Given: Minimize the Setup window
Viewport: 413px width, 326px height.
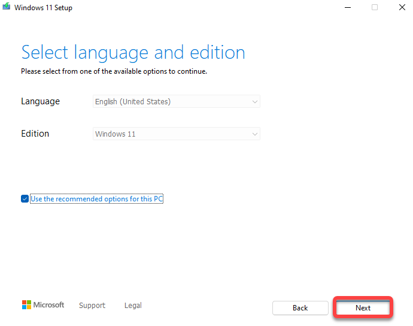Looking at the screenshot, I should tap(348, 7).
